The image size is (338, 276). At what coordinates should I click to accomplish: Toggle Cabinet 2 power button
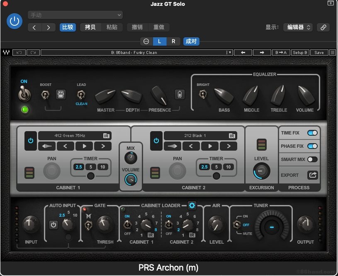pyautogui.click(x=156, y=141)
